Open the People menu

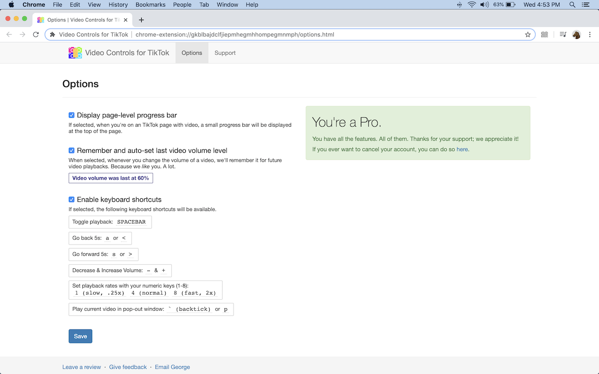pos(182,5)
